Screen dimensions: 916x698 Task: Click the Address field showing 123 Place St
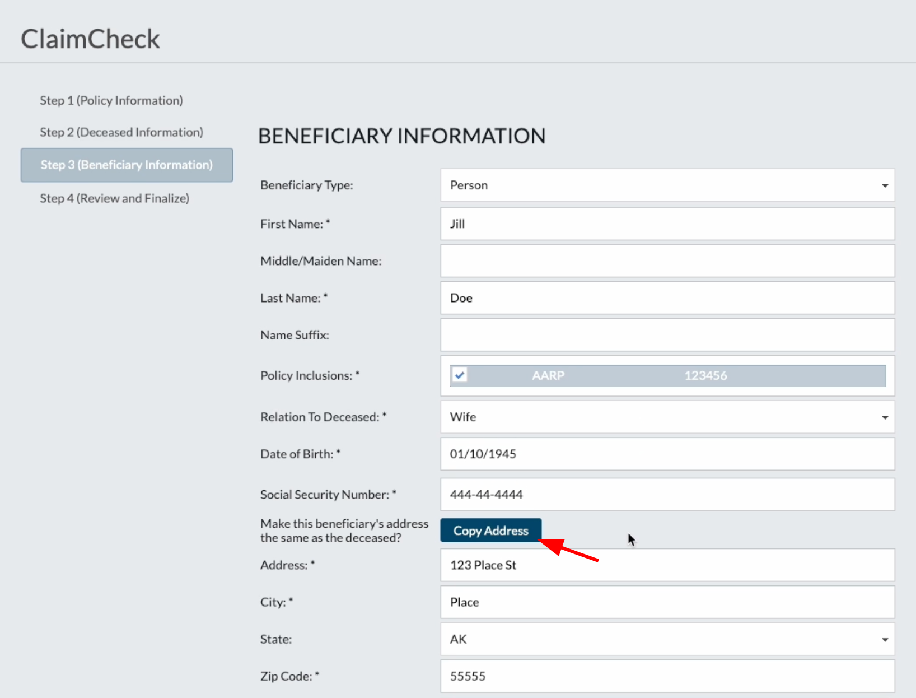click(666, 565)
